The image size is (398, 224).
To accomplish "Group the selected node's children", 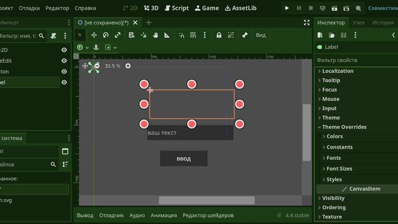I will pyautogui.click(x=231, y=35).
